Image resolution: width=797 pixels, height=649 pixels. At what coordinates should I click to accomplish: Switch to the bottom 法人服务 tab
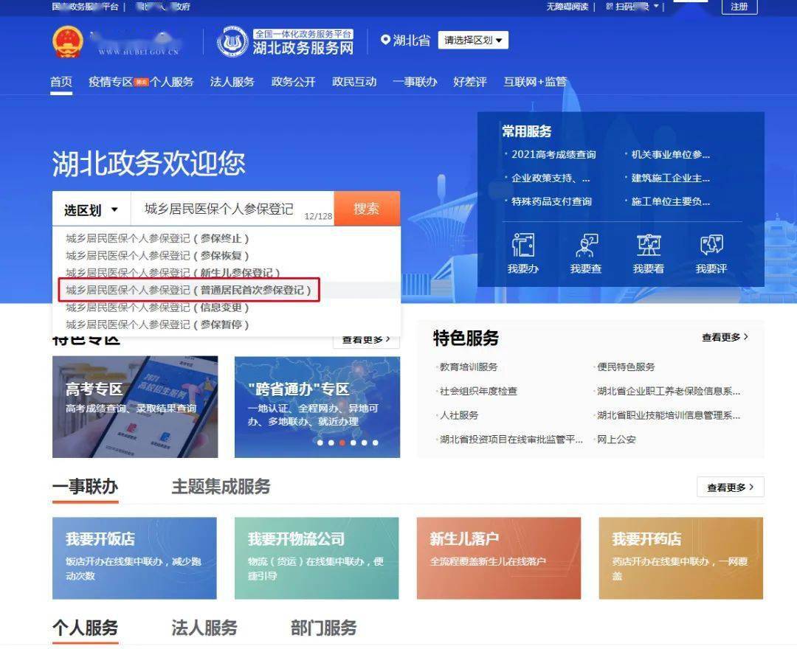pos(204,628)
